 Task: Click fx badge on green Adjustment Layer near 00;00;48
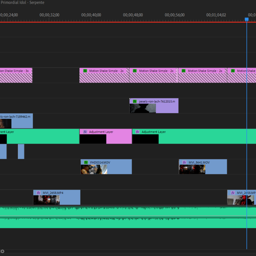click(137, 132)
